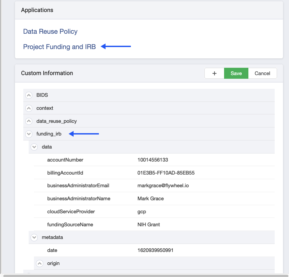Image resolution: width=289 pixels, height=277 pixels.
Task: Edit the billingAccountId value field
Action: pos(166,173)
